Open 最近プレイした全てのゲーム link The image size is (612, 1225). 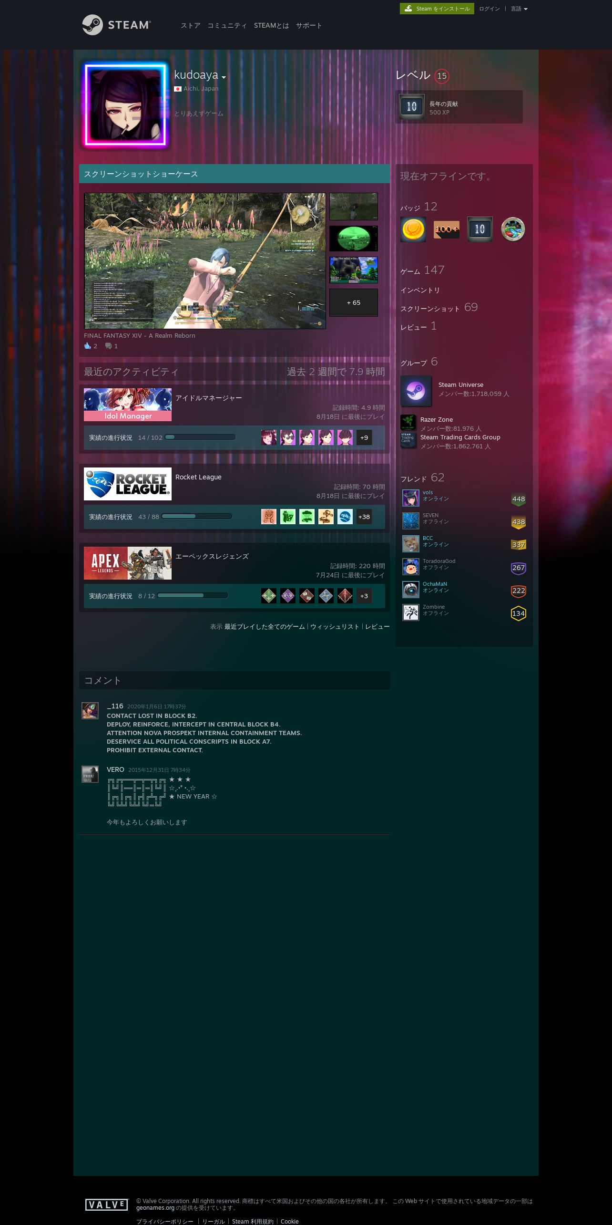tap(265, 626)
